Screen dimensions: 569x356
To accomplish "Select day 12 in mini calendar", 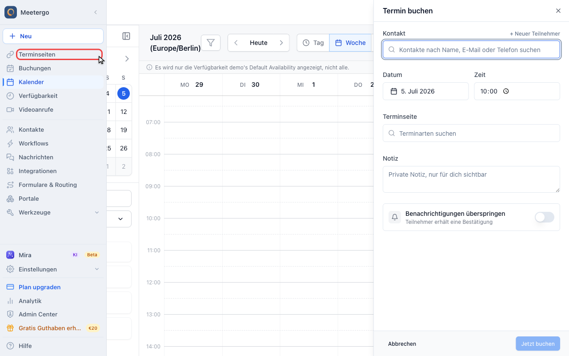I will click(124, 112).
